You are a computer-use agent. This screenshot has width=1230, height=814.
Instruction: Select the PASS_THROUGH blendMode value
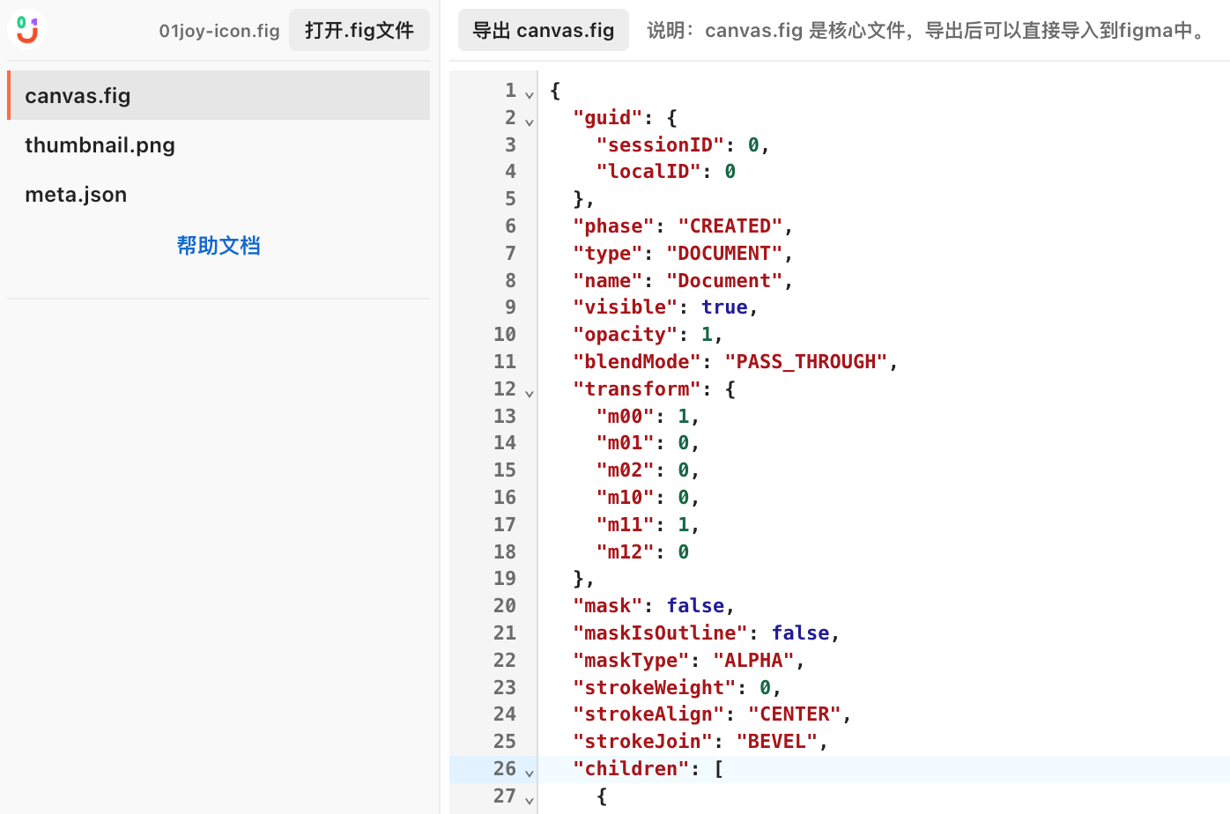805,361
